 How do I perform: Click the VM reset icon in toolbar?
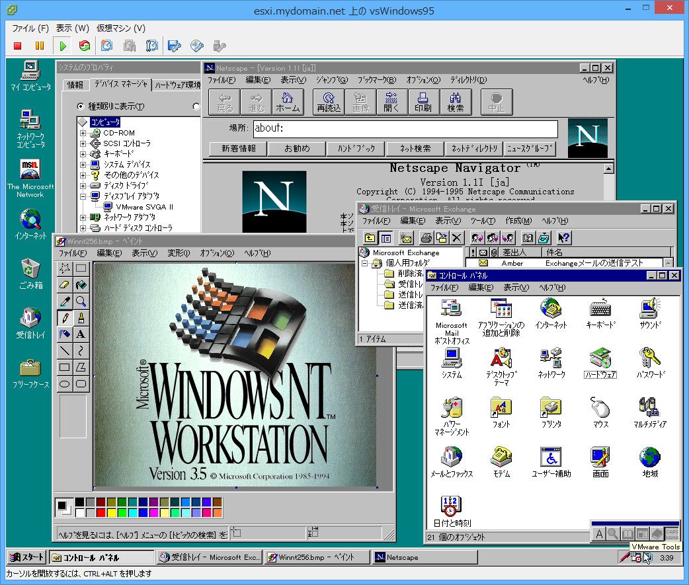tap(85, 46)
